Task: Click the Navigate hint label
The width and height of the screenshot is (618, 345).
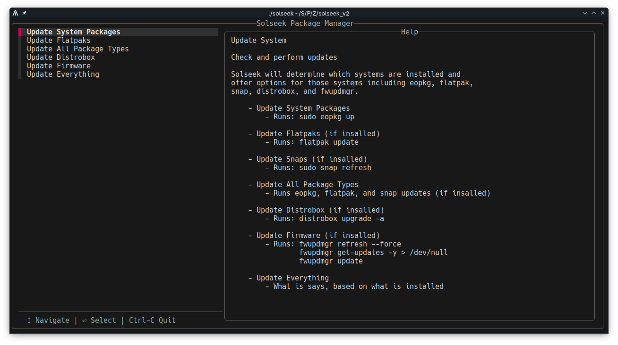Action: (52, 320)
